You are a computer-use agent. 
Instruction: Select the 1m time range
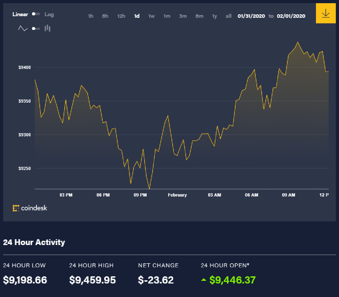[x=167, y=16]
